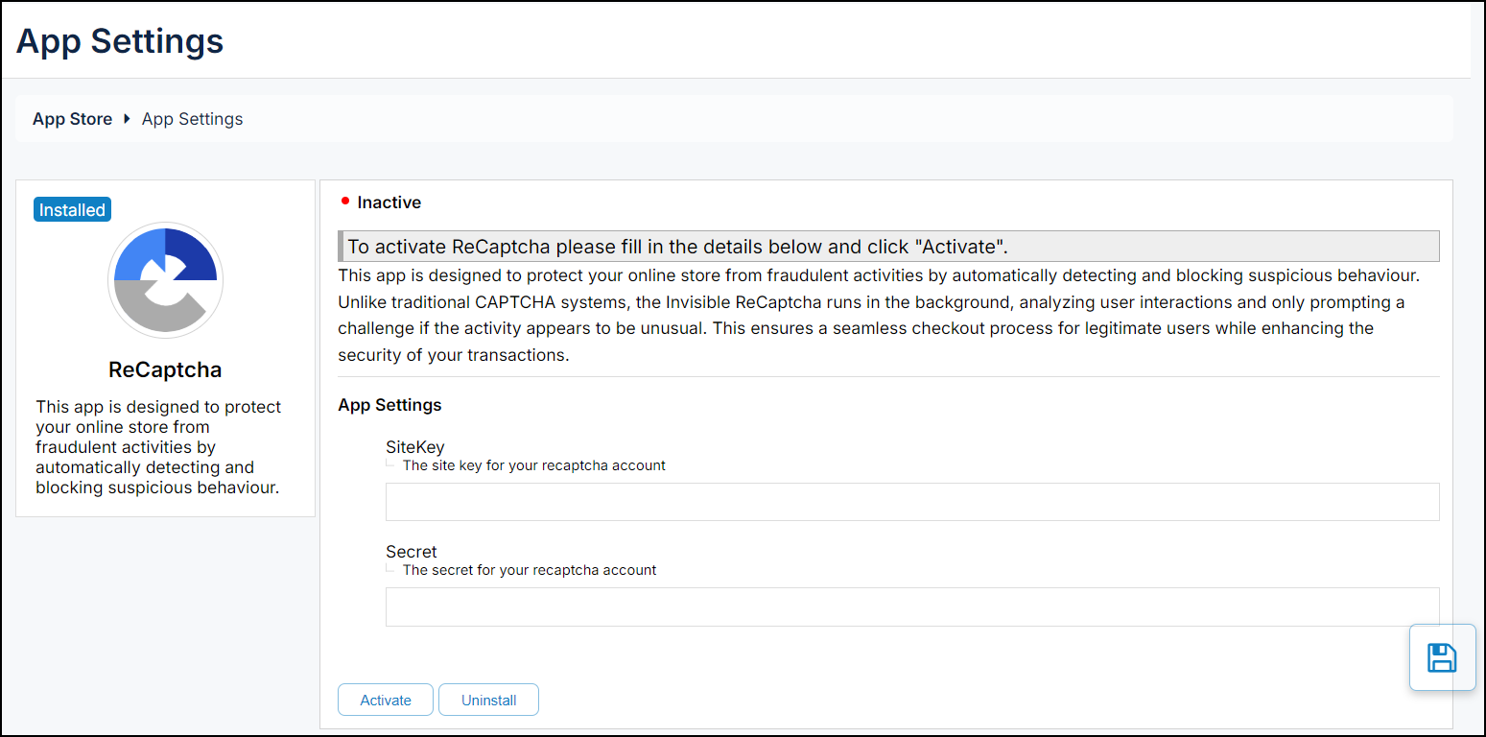
Task: Click the ReCaptcha title in the sidebar card
Action: (165, 369)
